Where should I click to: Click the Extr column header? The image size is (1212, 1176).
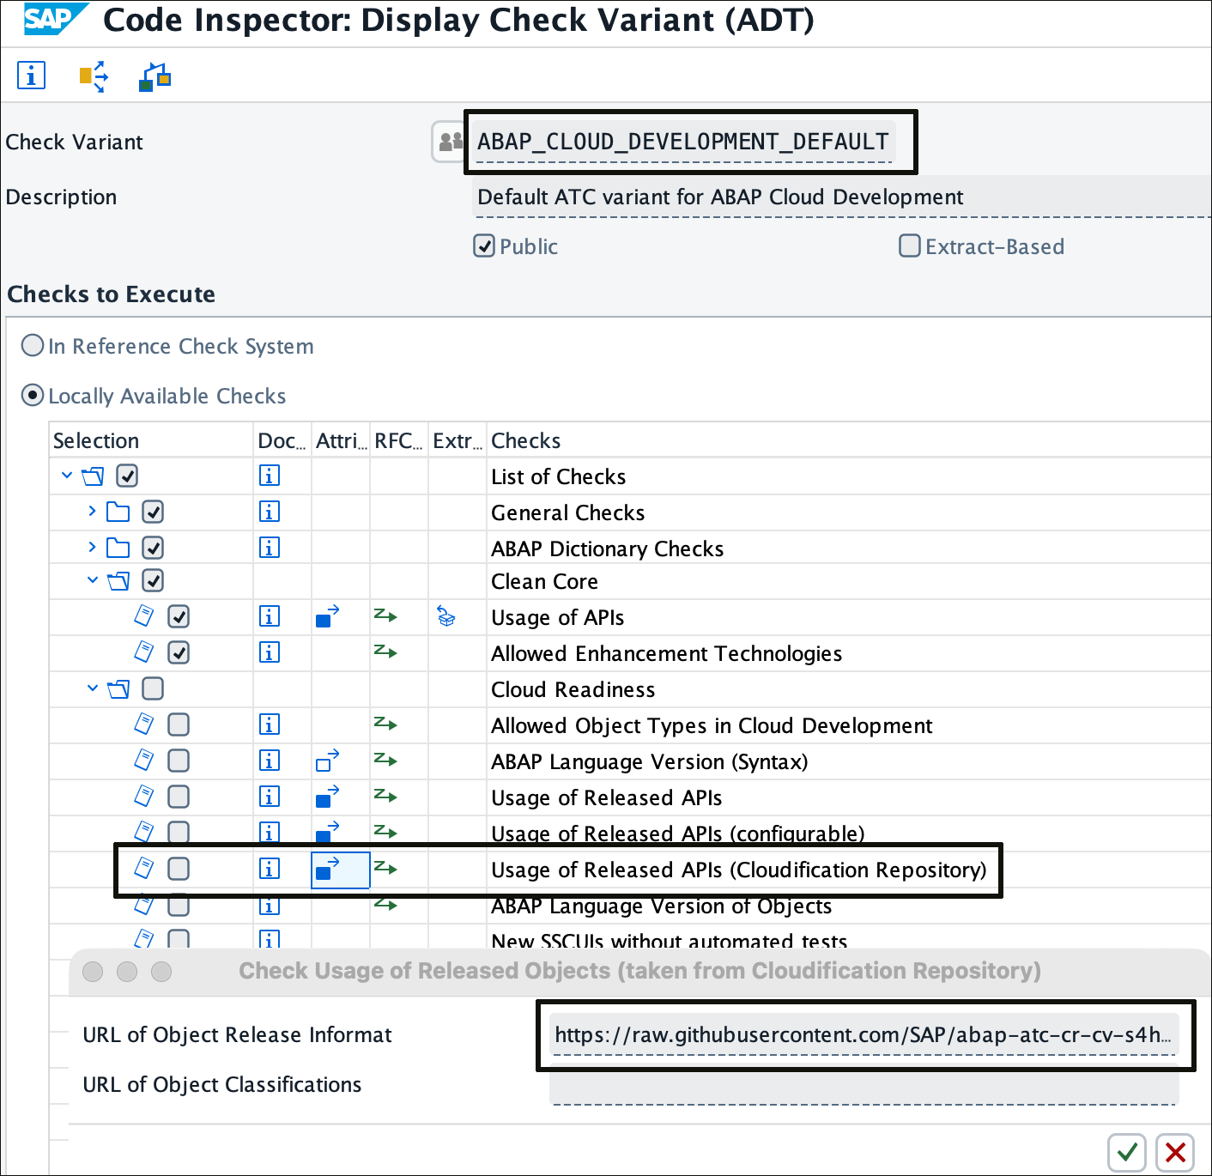pyautogui.click(x=458, y=440)
